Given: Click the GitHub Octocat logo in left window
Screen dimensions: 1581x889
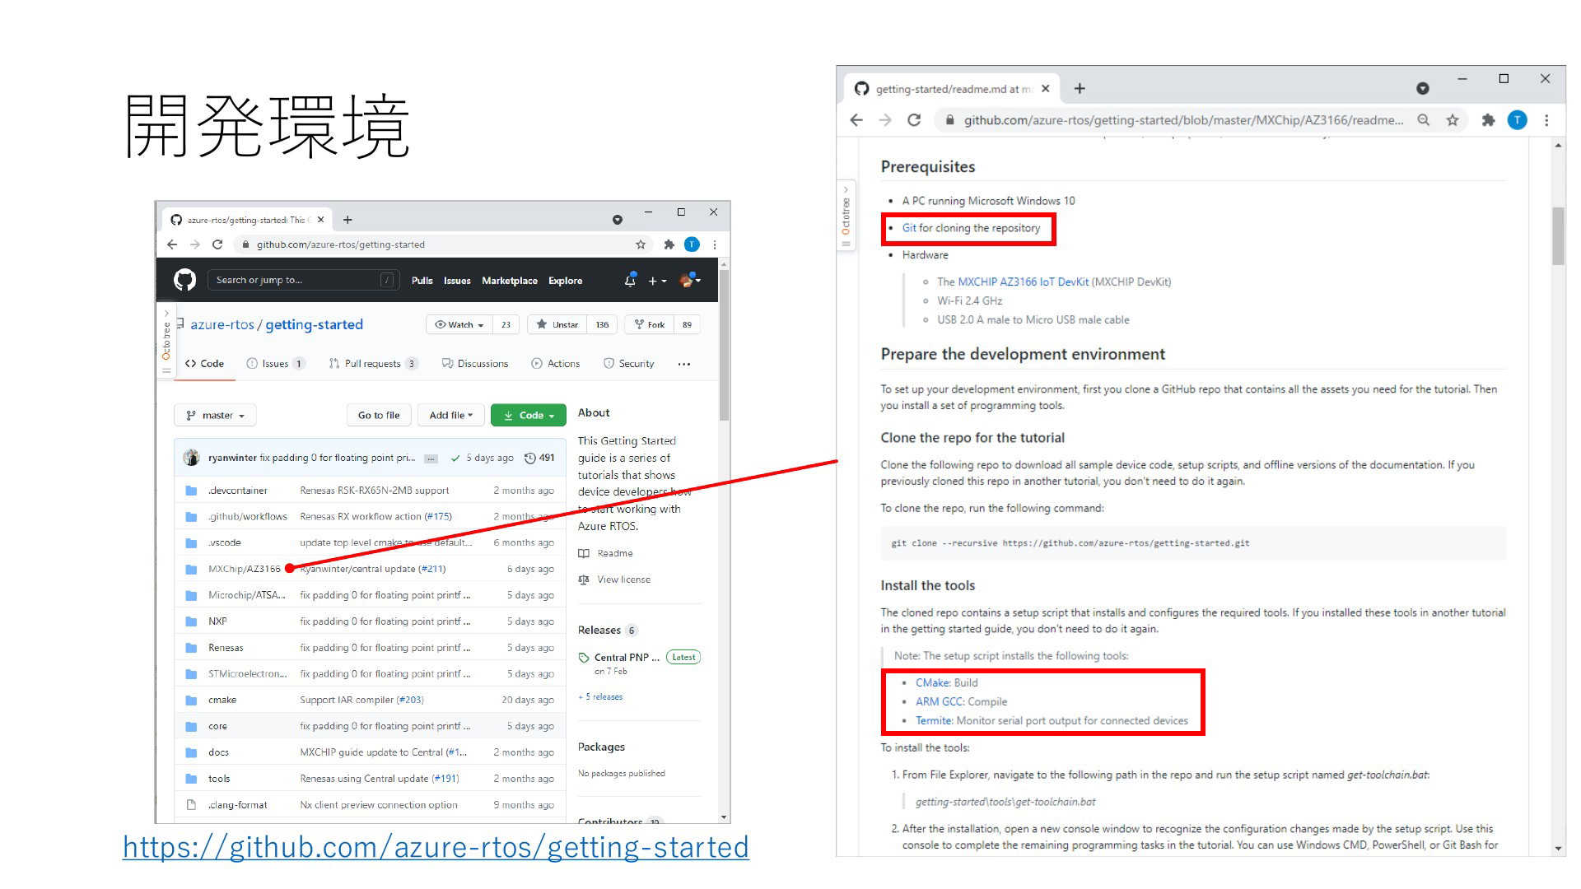Looking at the screenshot, I should tap(184, 280).
